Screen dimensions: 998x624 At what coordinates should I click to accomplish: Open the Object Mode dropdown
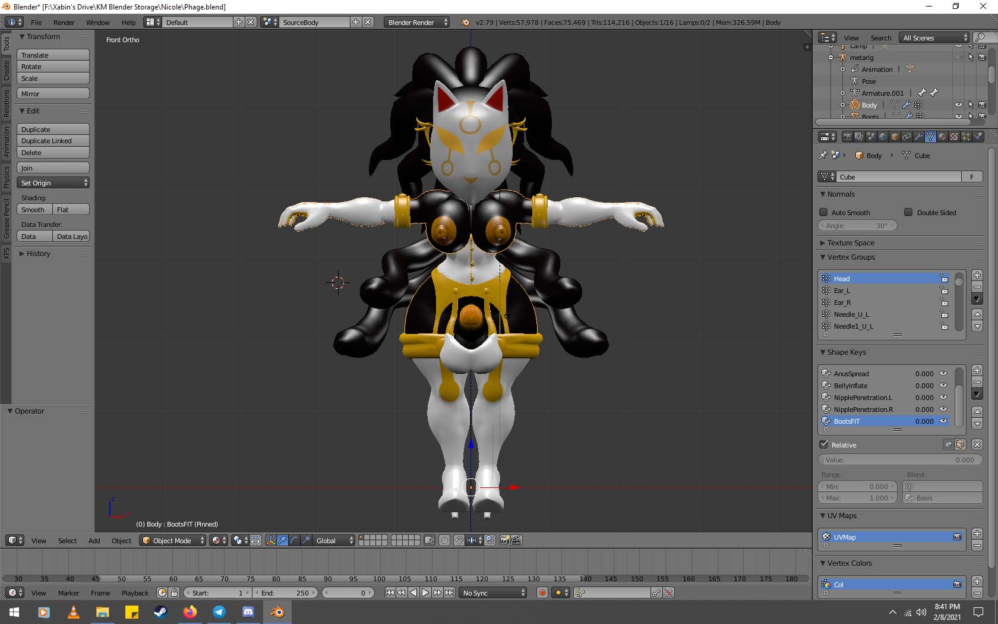click(x=173, y=540)
